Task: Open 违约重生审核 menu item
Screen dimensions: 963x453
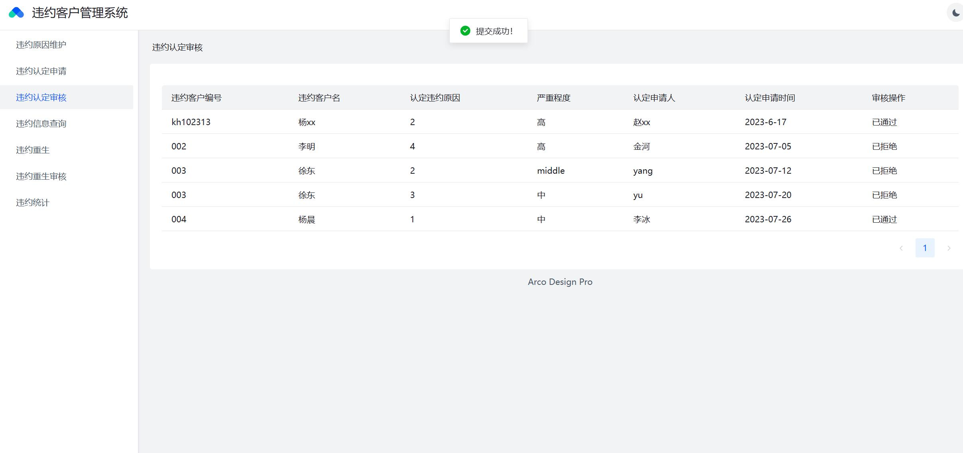Action: point(41,176)
